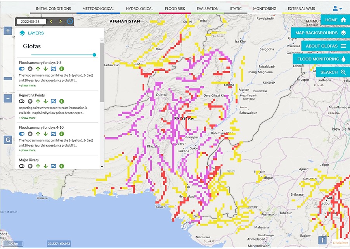Click the Map Backgrounds button
The image size is (350, 249).
tap(320, 33)
